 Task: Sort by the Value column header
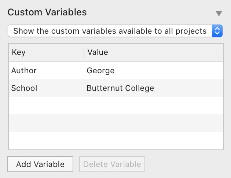click(153, 52)
